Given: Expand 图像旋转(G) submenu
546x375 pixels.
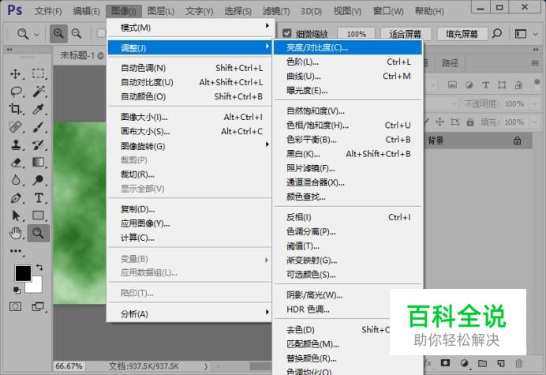Looking at the screenshot, I should click(191, 146).
